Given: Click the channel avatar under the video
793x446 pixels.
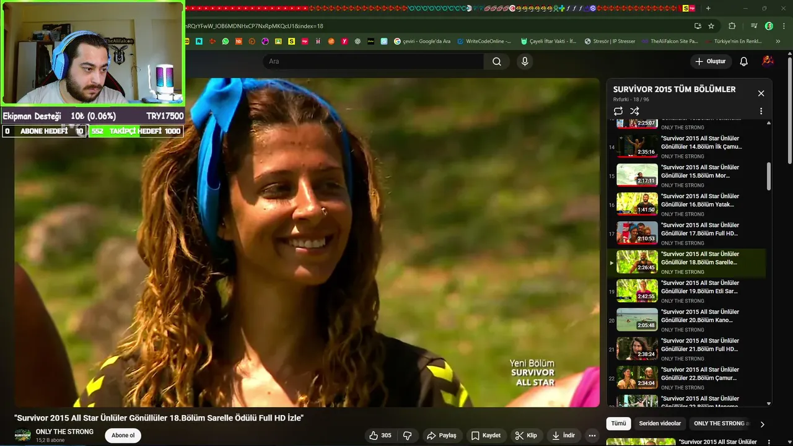Looking at the screenshot, I should click(x=23, y=435).
